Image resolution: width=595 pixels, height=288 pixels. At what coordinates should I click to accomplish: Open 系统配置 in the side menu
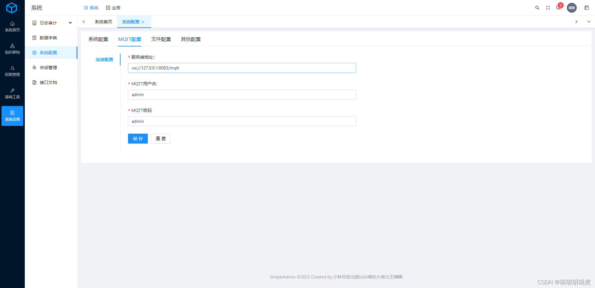tap(51, 53)
